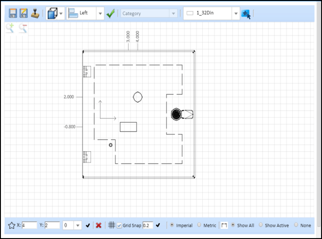
Task: Zoom in with the magnifier plus icon
Action: pos(10,28)
